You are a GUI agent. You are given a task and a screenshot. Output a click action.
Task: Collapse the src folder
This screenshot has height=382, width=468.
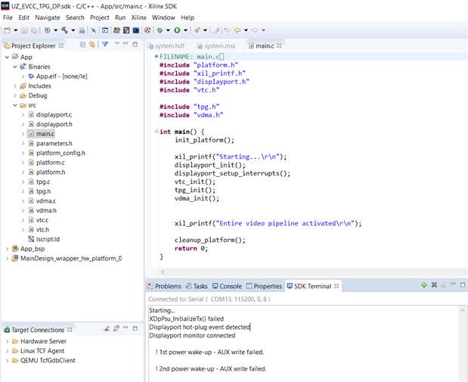[14, 105]
